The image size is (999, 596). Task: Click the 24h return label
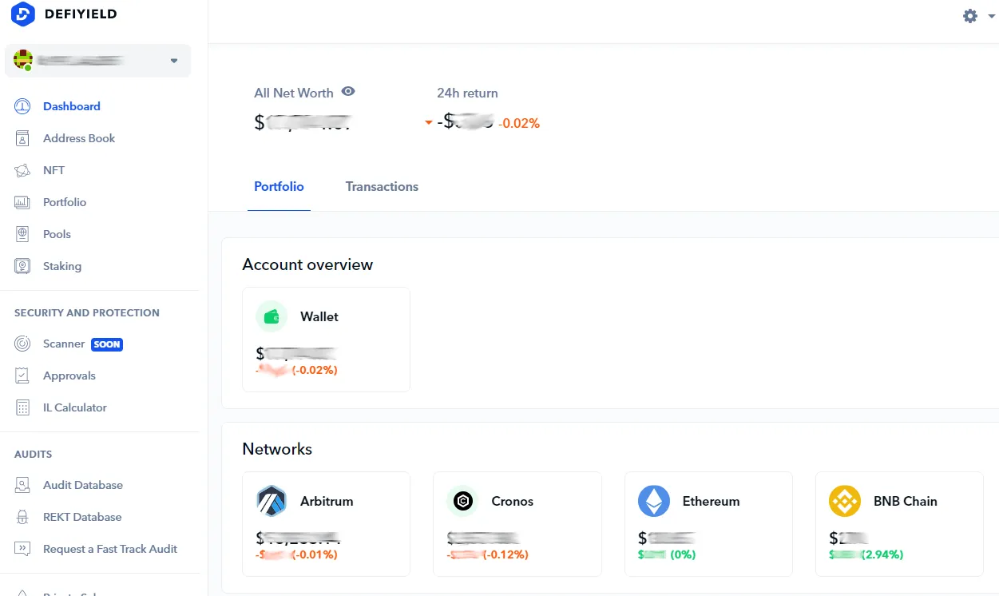(467, 93)
